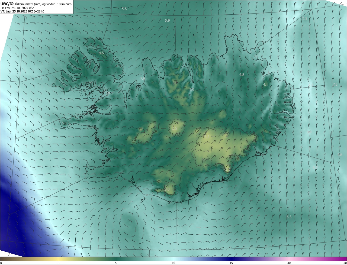Click the 7.6 value label on the map
The width and height of the screenshot is (347, 265).
[143, 78]
